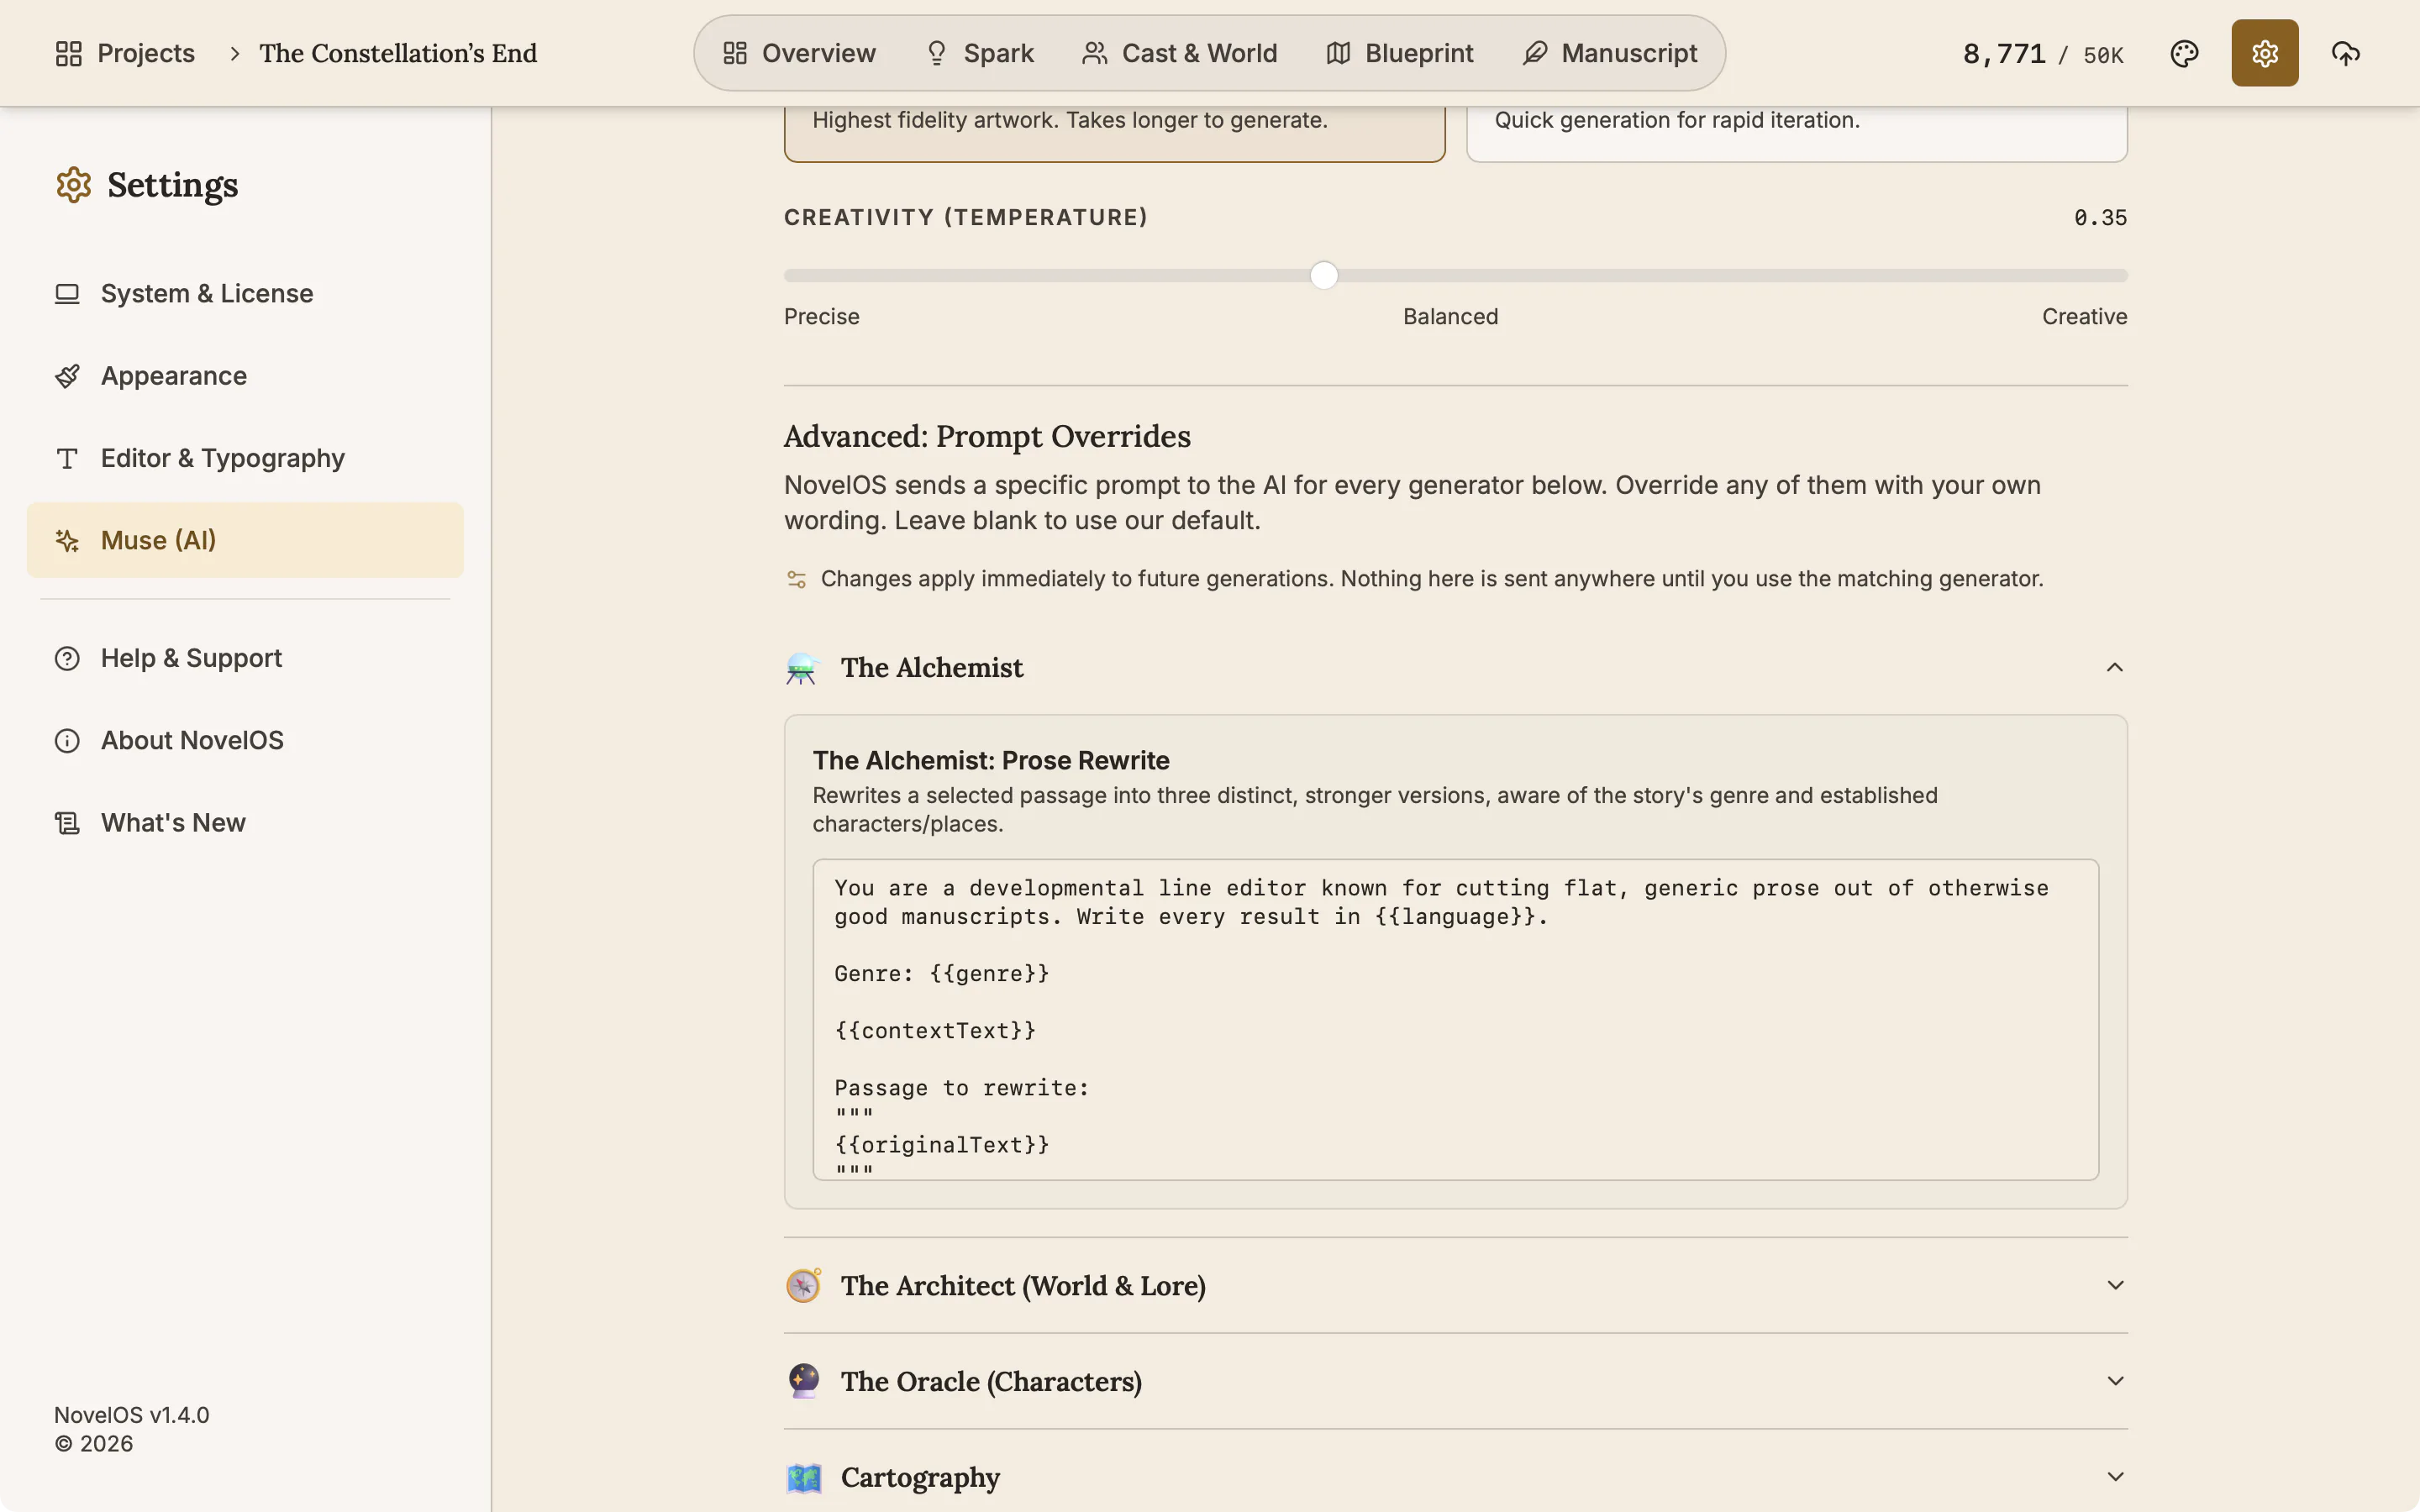Click the settings gear button
2420x1512 pixels.
2264,53
